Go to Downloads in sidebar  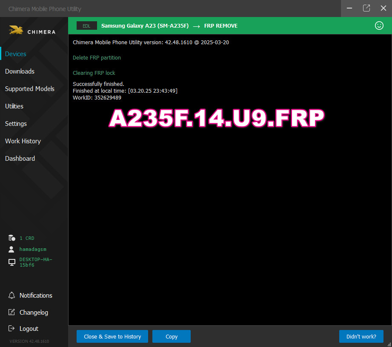[x=20, y=71]
